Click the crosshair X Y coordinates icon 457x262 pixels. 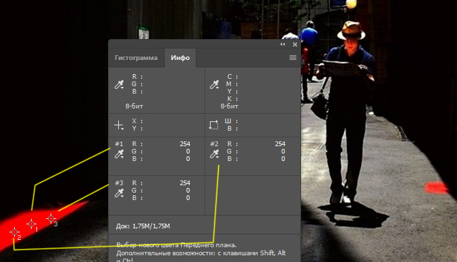pyautogui.click(x=119, y=125)
